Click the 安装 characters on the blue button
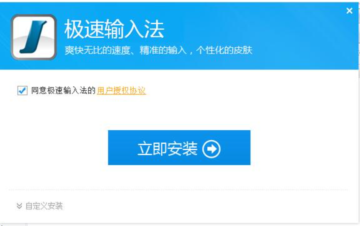 coord(182,149)
